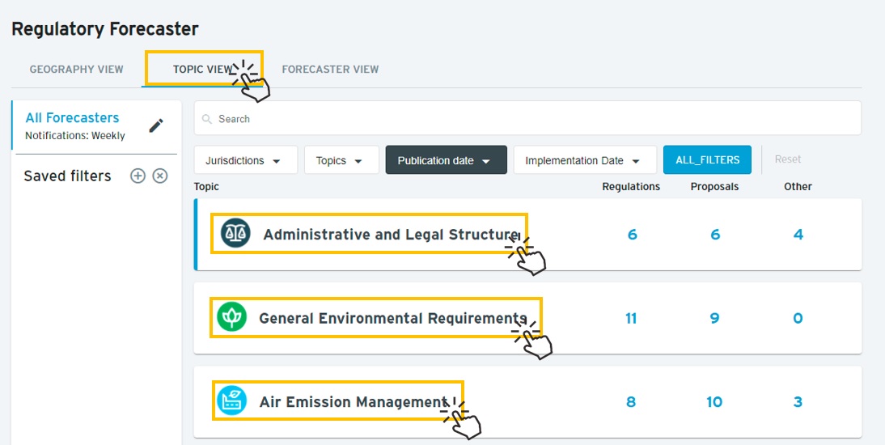Select the Topic View tab
This screenshot has height=445, width=885.
click(202, 70)
